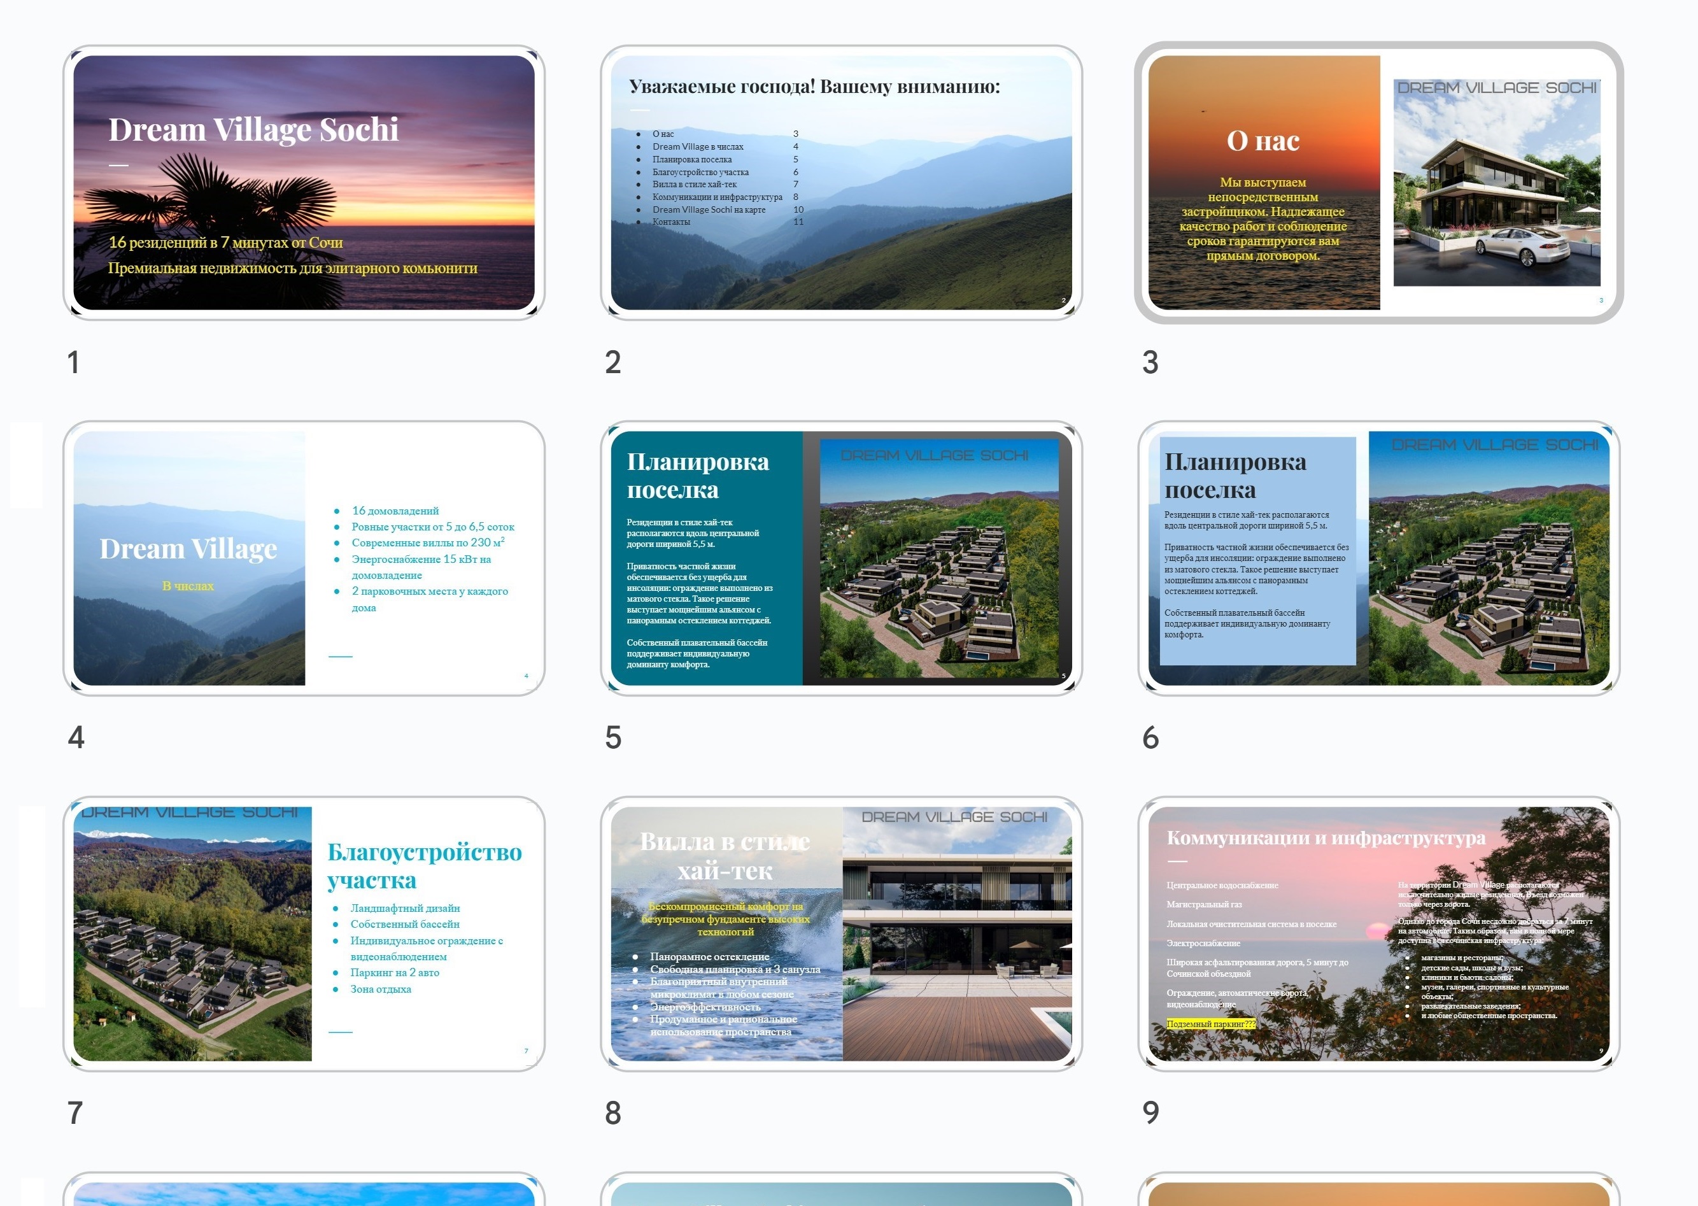This screenshot has height=1206, width=1698.
Task: Select 'Благоустройство участка' slide 7
Action: (x=304, y=934)
